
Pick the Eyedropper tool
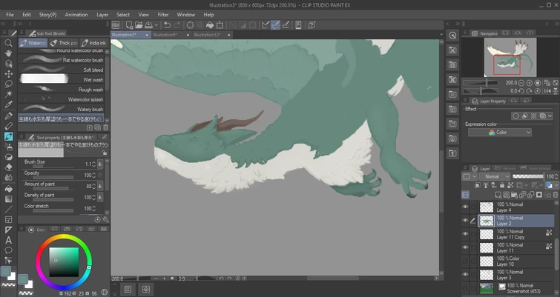point(9,105)
